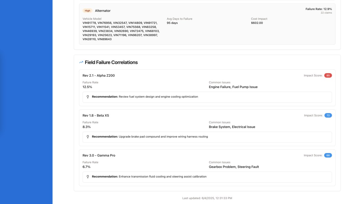
Task: Open the Rev 3.0 - Gamma Pro entry
Action: (x=99, y=156)
